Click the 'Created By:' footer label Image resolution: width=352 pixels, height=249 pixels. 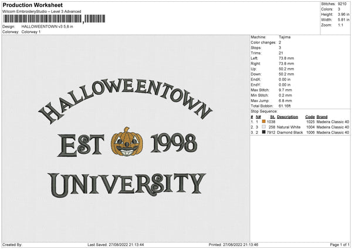click(x=12, y=245)
